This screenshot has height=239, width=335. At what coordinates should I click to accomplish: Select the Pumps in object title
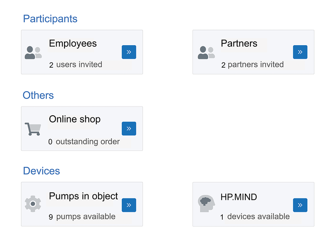pos(83,196)
